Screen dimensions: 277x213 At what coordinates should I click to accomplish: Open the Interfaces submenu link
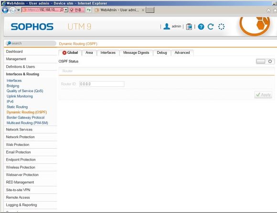coord(14,81)
